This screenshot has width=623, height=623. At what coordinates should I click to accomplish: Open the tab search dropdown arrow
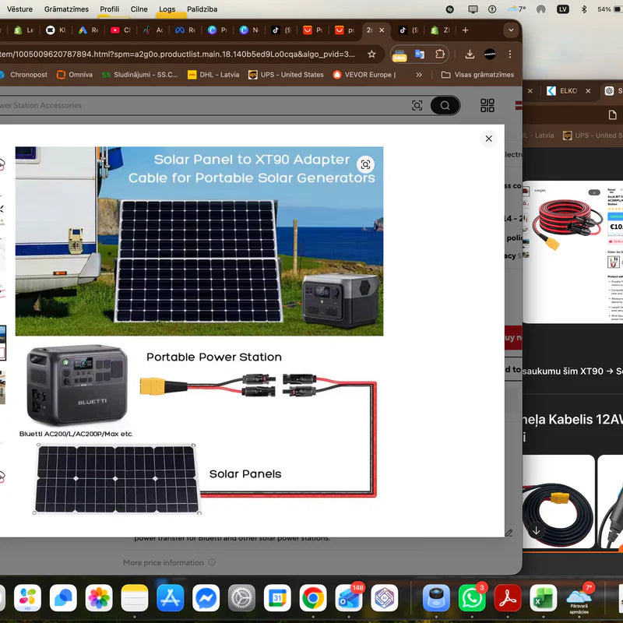click(x=511, y=30)
